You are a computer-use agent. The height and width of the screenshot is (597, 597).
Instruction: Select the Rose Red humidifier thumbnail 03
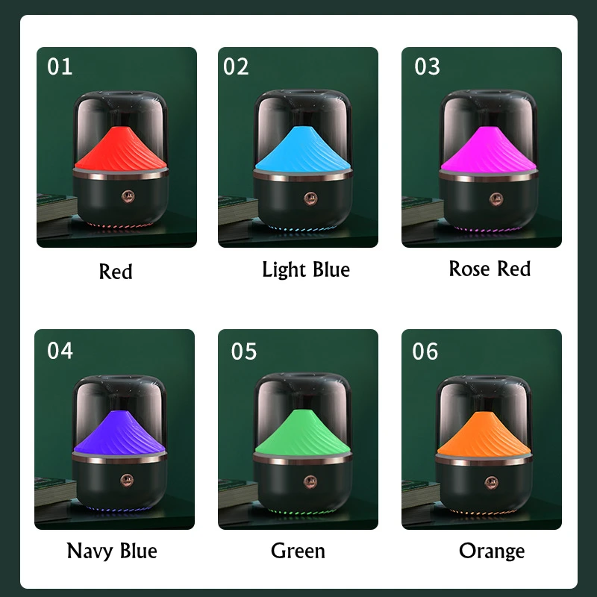tap(481, 147)
